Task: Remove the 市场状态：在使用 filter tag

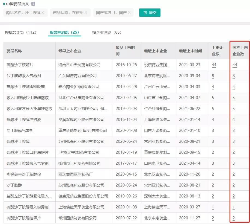Action: 86,13
